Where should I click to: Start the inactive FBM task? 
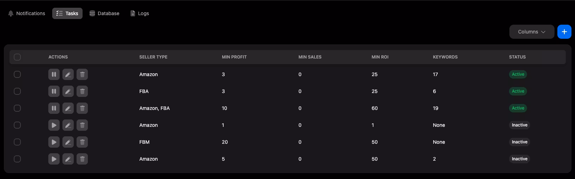pyautogui.click(x=54, y=142)
